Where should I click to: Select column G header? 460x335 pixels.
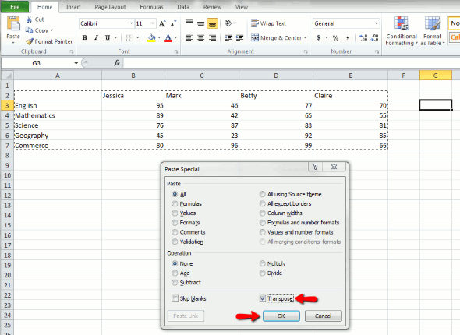[435, 76]
